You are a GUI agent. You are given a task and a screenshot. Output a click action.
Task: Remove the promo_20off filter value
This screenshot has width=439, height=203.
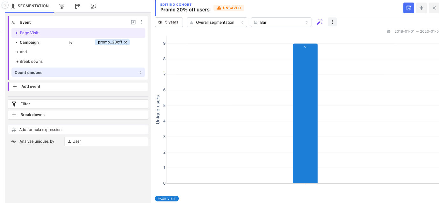[126, 42]
